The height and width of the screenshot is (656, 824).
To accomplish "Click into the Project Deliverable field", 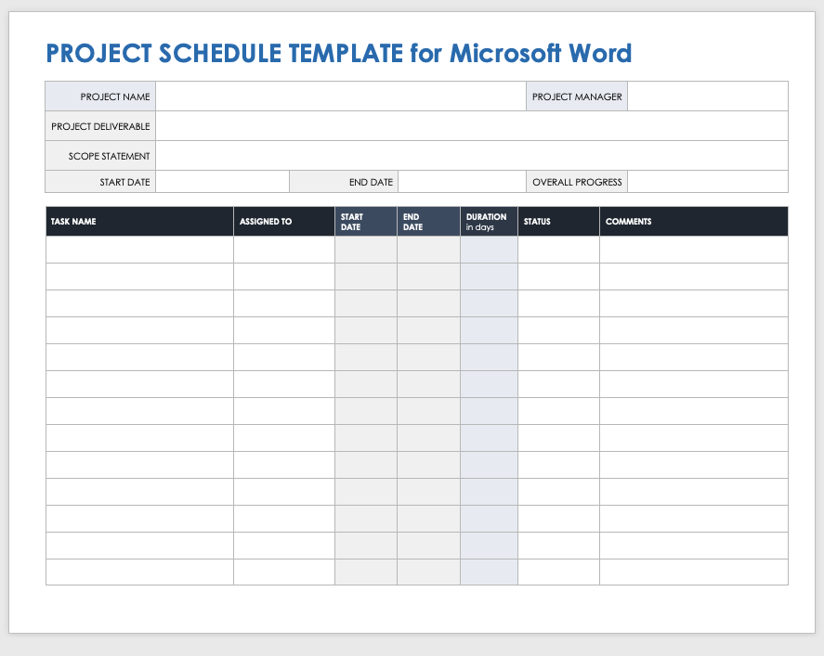I will 471,126.
